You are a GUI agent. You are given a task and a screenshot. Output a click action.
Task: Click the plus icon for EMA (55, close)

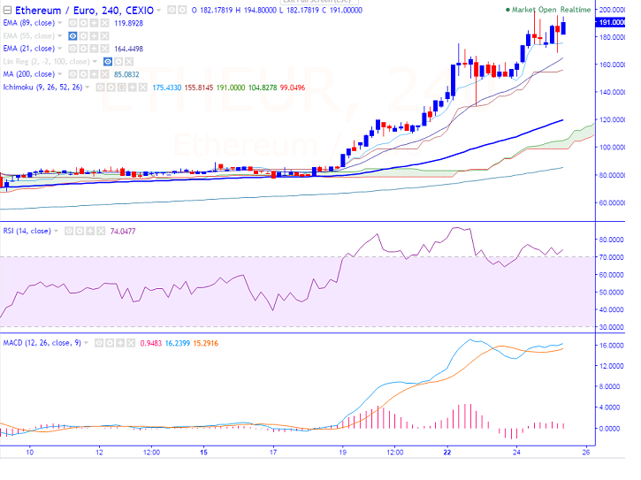point(94,36)
